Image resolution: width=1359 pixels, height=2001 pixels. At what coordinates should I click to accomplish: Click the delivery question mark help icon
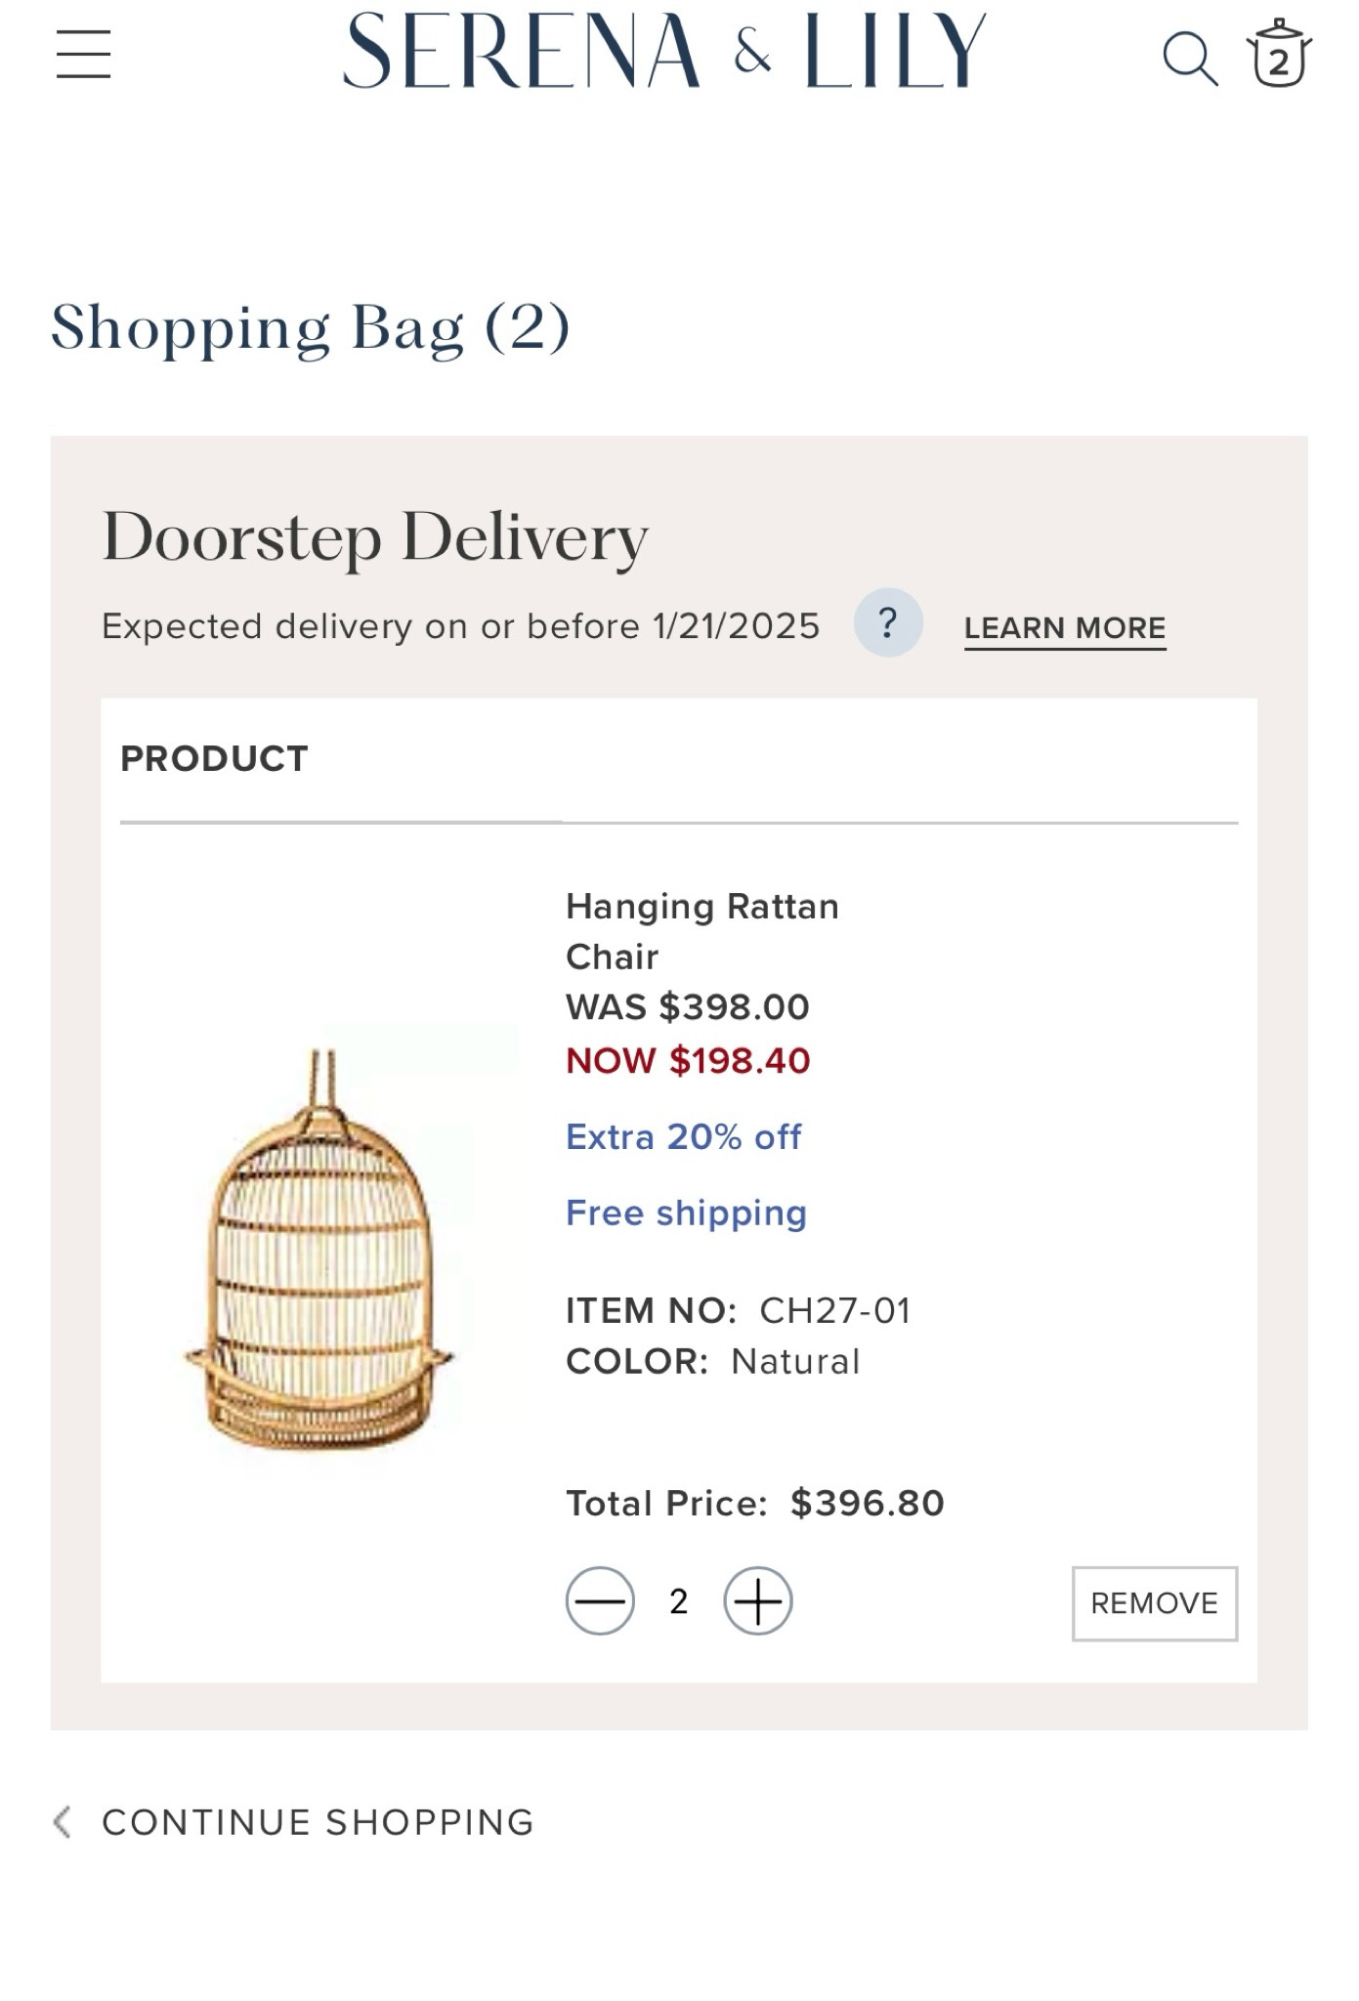tap(888, 622)
